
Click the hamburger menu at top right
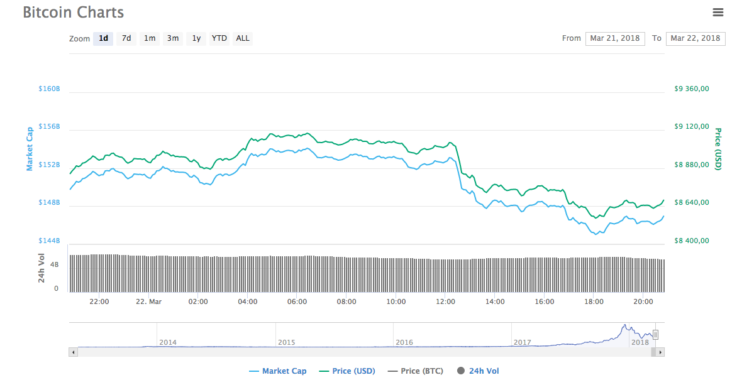click(718, 13)
